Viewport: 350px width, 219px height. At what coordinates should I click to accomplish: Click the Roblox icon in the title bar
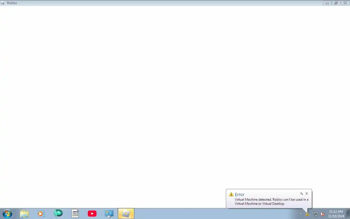click(3, 3)
